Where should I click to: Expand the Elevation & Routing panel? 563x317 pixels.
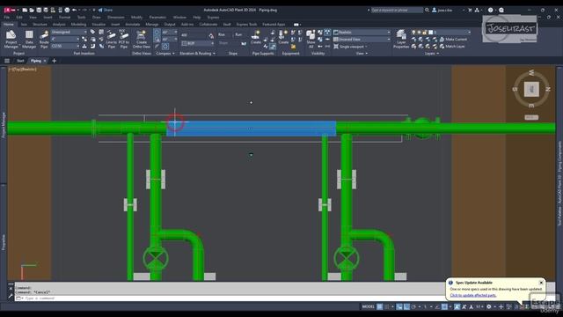pyautogui.click(x=197, y=53)
